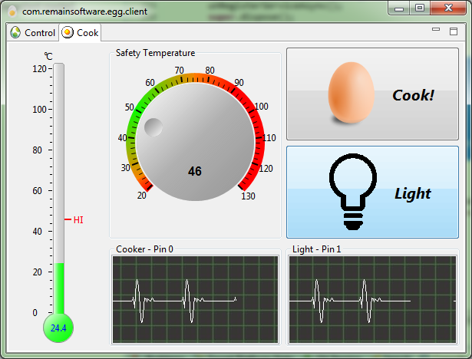Switch to the Control tab
Screen dimensions: 472x359
pos(32,33)
